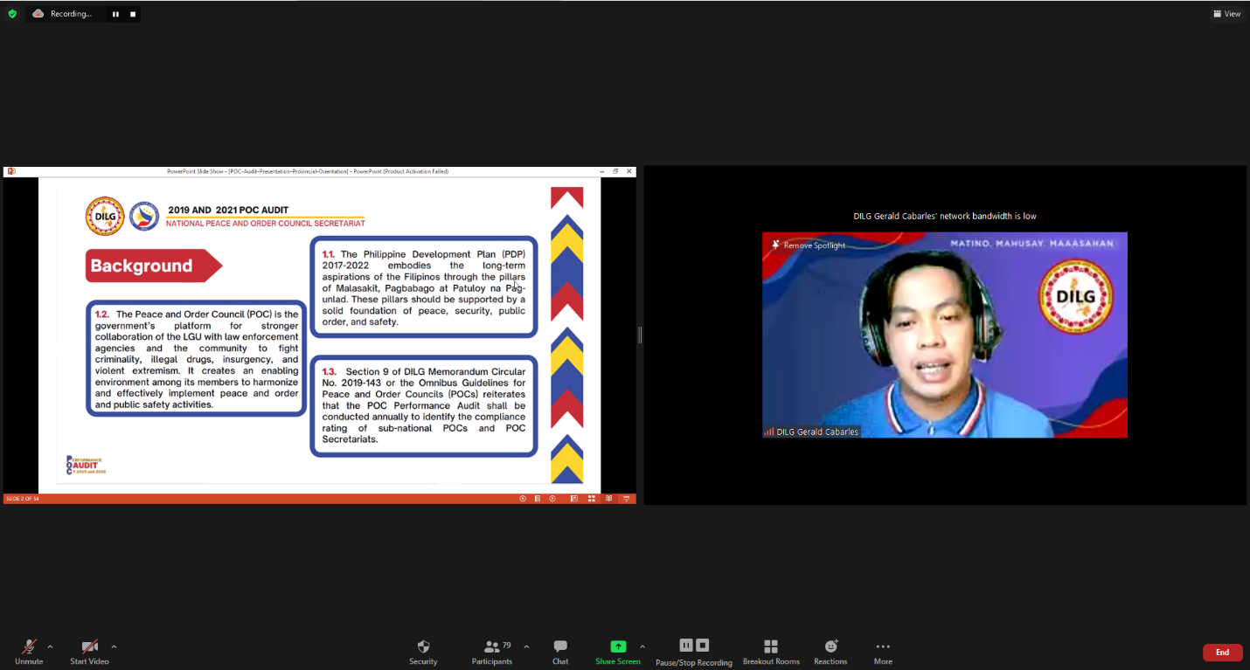Stop recording using top-left stop icon
The image size is (1250, 670).
133,14
